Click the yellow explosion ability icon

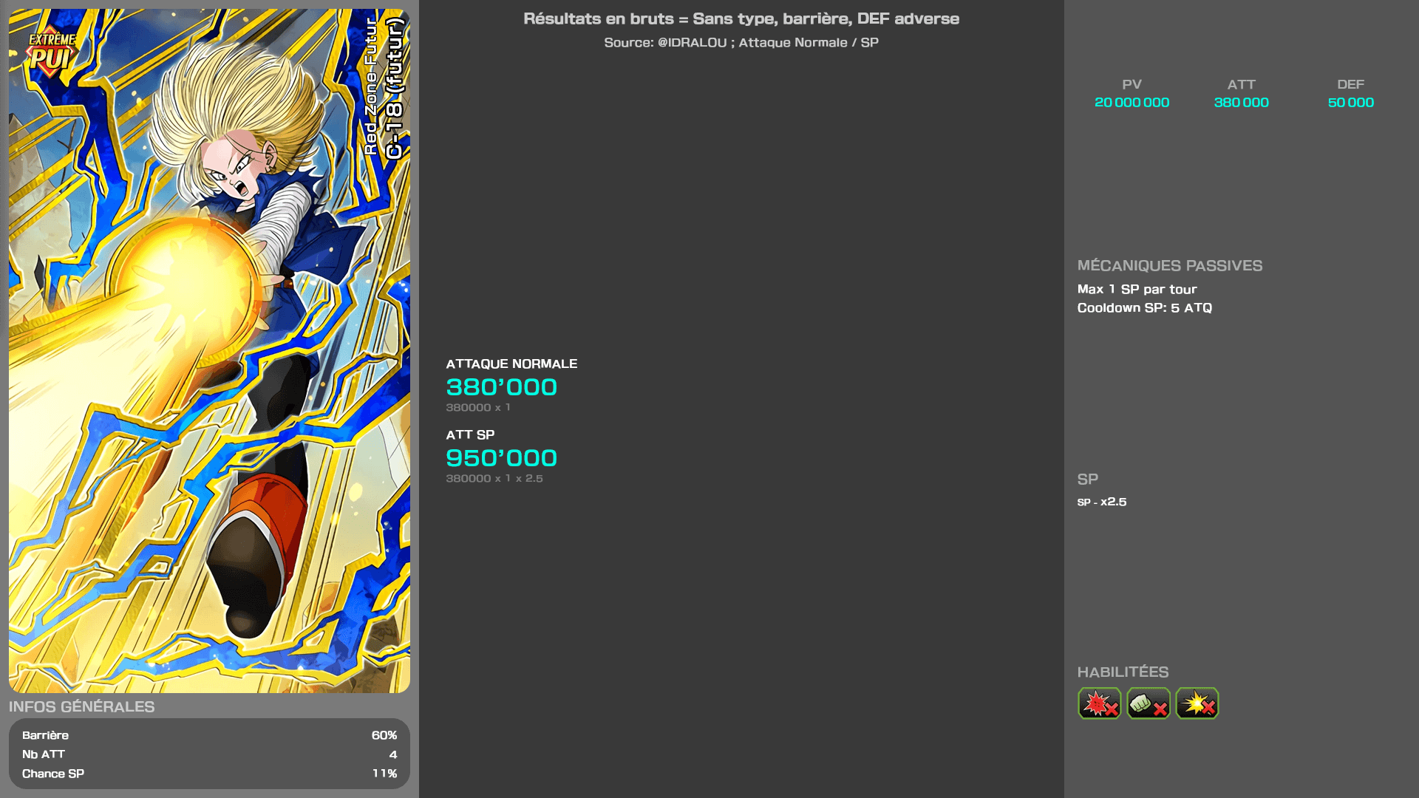coord(1197,703)
